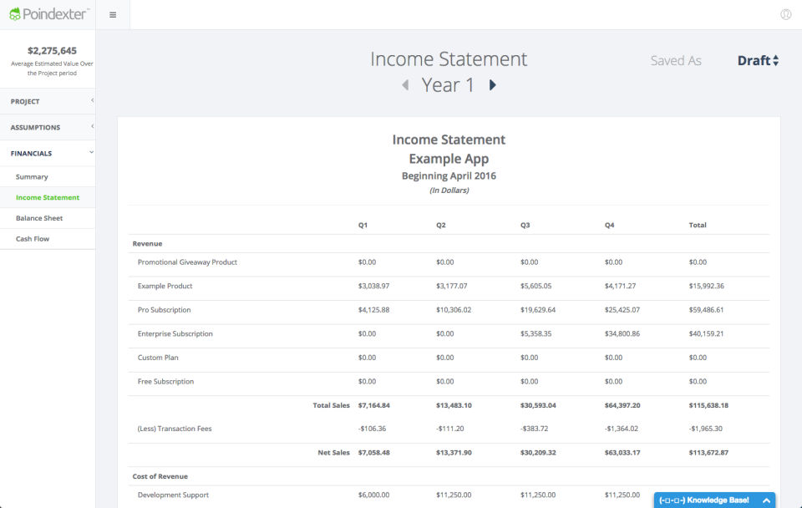
Task: Toggle the hamburger sidebar menu icon
Action: point(113,15)
